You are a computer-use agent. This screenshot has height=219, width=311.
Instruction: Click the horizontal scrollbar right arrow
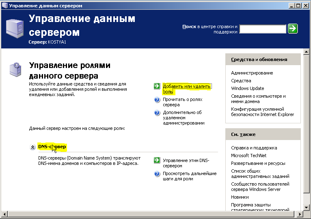click(x=300, y=214)
